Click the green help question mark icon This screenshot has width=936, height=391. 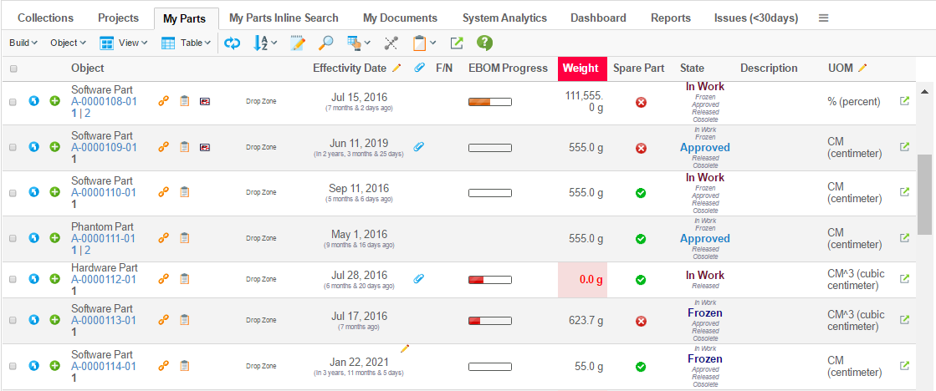click(484, 43)
